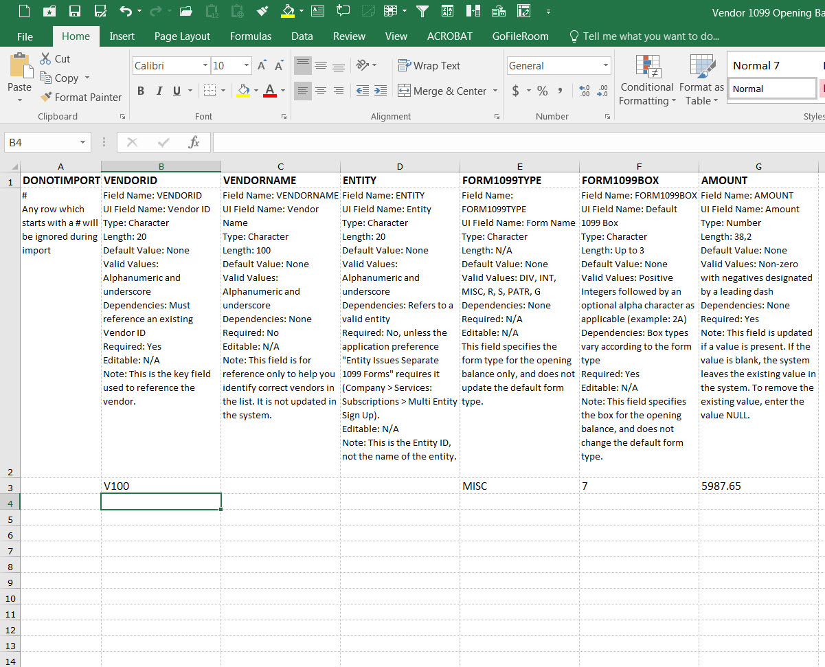Expand the General number format dropdown
Viewport: 825px width, 667px height.
(x=605, y=66)
